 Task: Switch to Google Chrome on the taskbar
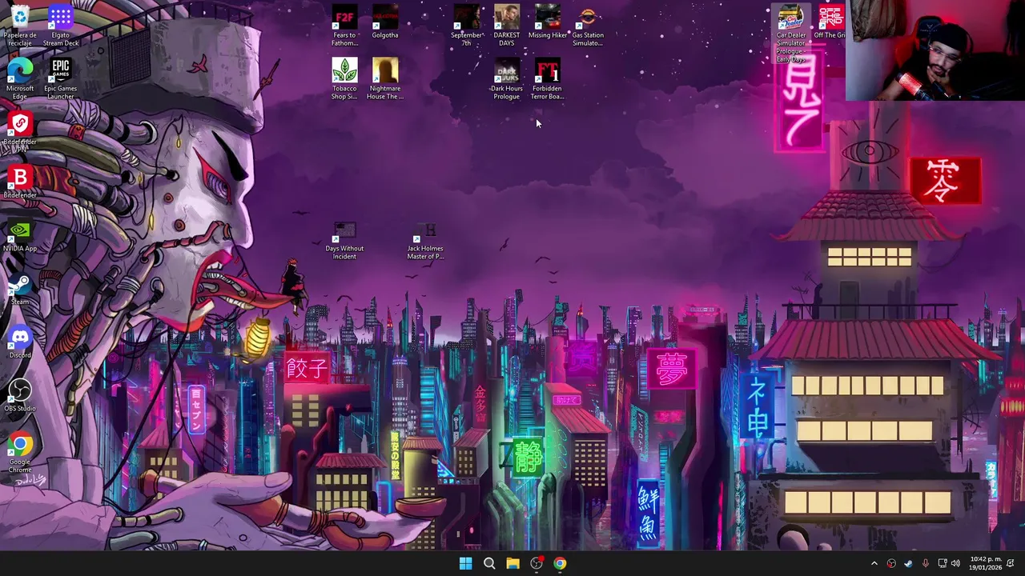[560, 563]
